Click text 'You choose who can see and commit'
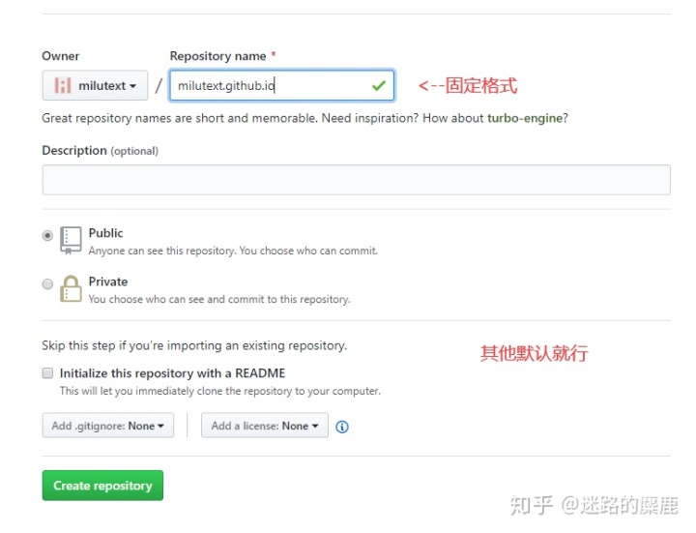The width and height of the screenshot is (696, 533). pyautogui.click(x=177, y=299)
